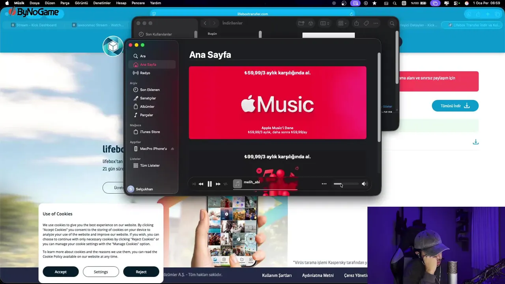
Task: Skip to previous track
Action: (201, 184)
